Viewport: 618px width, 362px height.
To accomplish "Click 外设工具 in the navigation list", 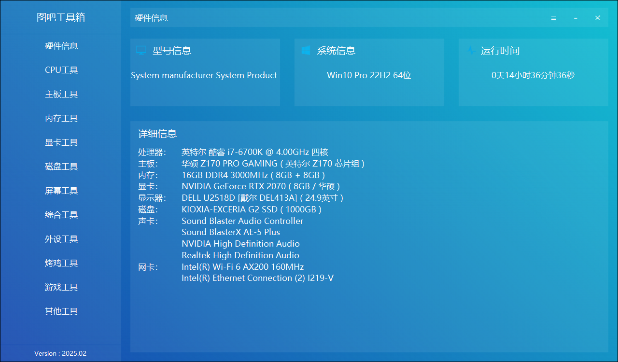I will click(x=61, y=238).
